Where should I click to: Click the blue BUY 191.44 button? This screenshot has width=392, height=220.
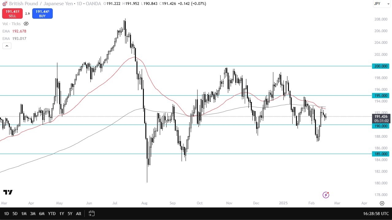coord(42,14)
